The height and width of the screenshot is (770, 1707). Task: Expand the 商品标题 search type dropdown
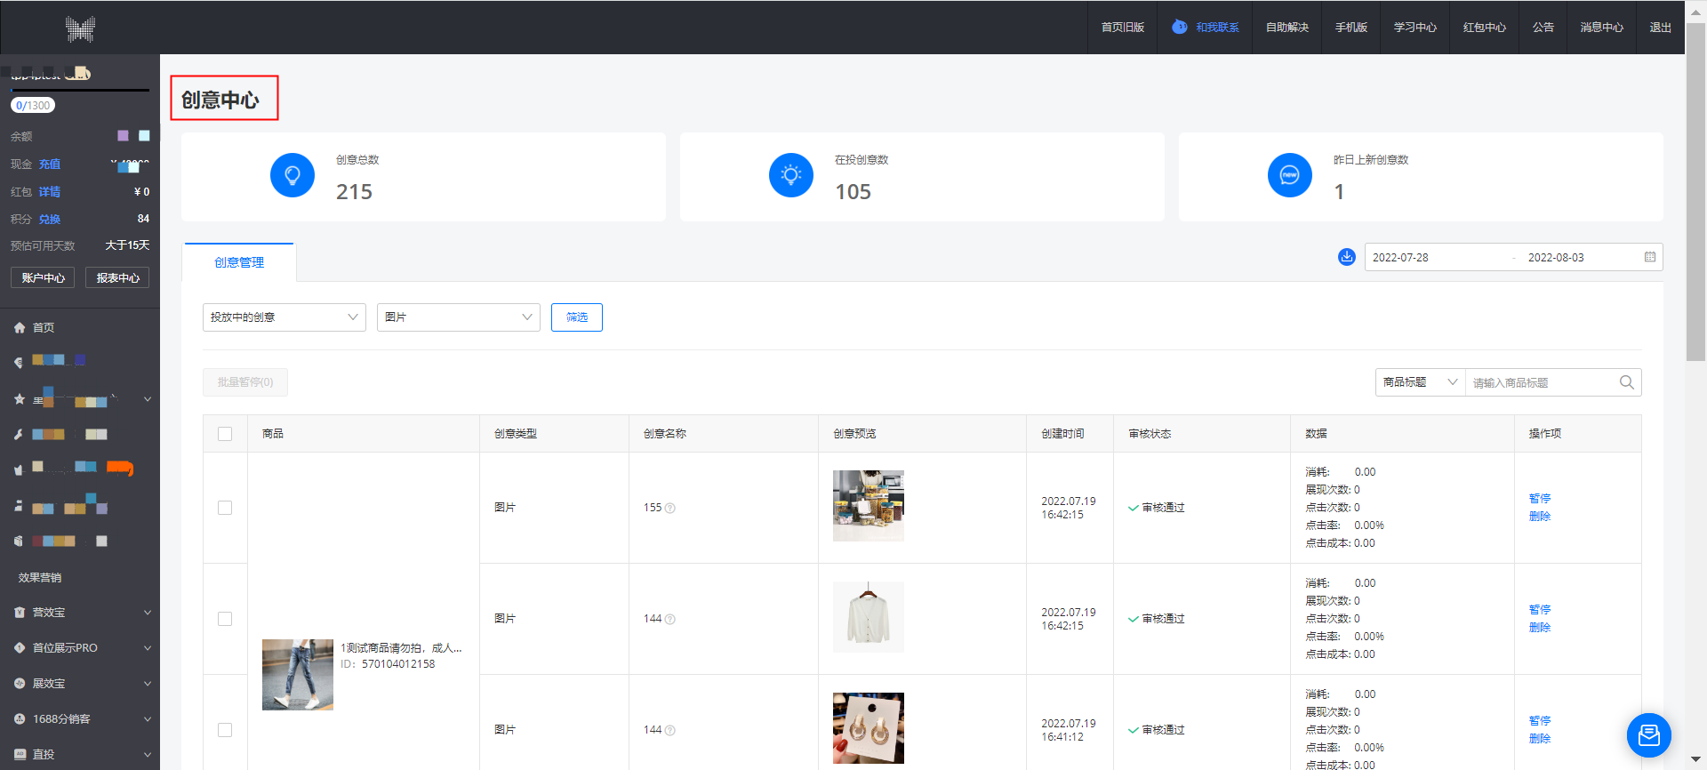1419,382
